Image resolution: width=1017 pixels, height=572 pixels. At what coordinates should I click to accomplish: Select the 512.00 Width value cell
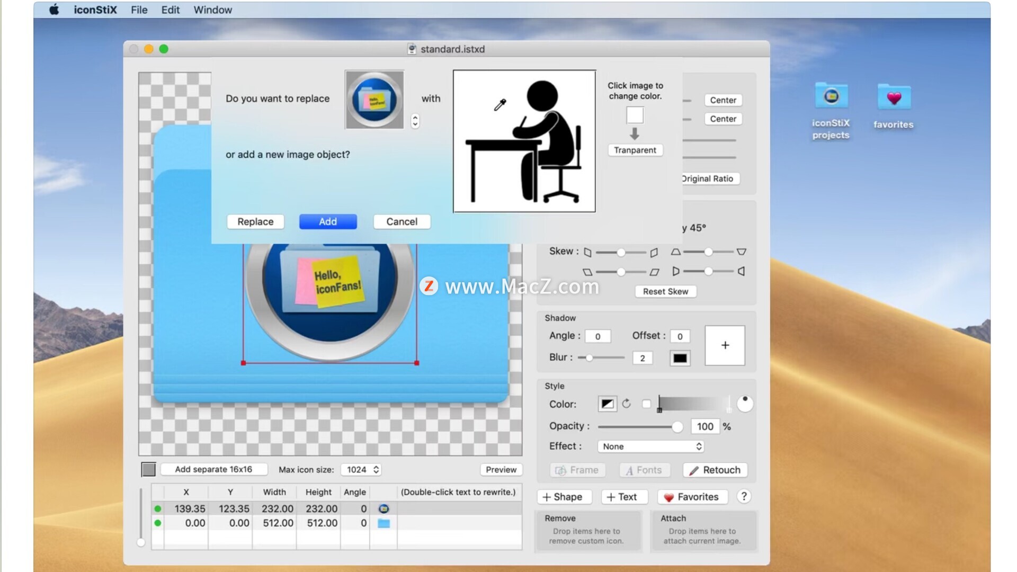(274, 523)
